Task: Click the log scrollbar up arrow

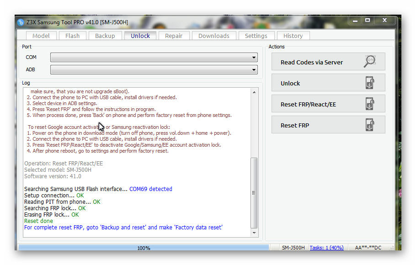Action: coord(254,92)
